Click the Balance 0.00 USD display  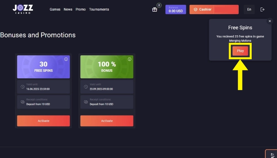pyautogui.click(x=175, y=9)
